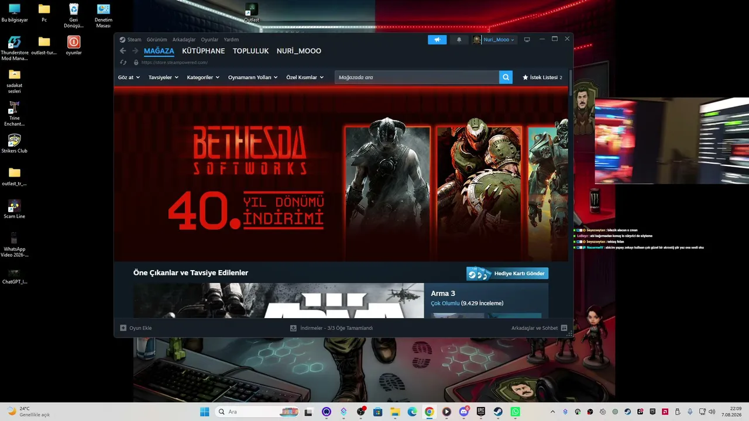Open the Görünüm menu
749x421 pixels.
157,40
